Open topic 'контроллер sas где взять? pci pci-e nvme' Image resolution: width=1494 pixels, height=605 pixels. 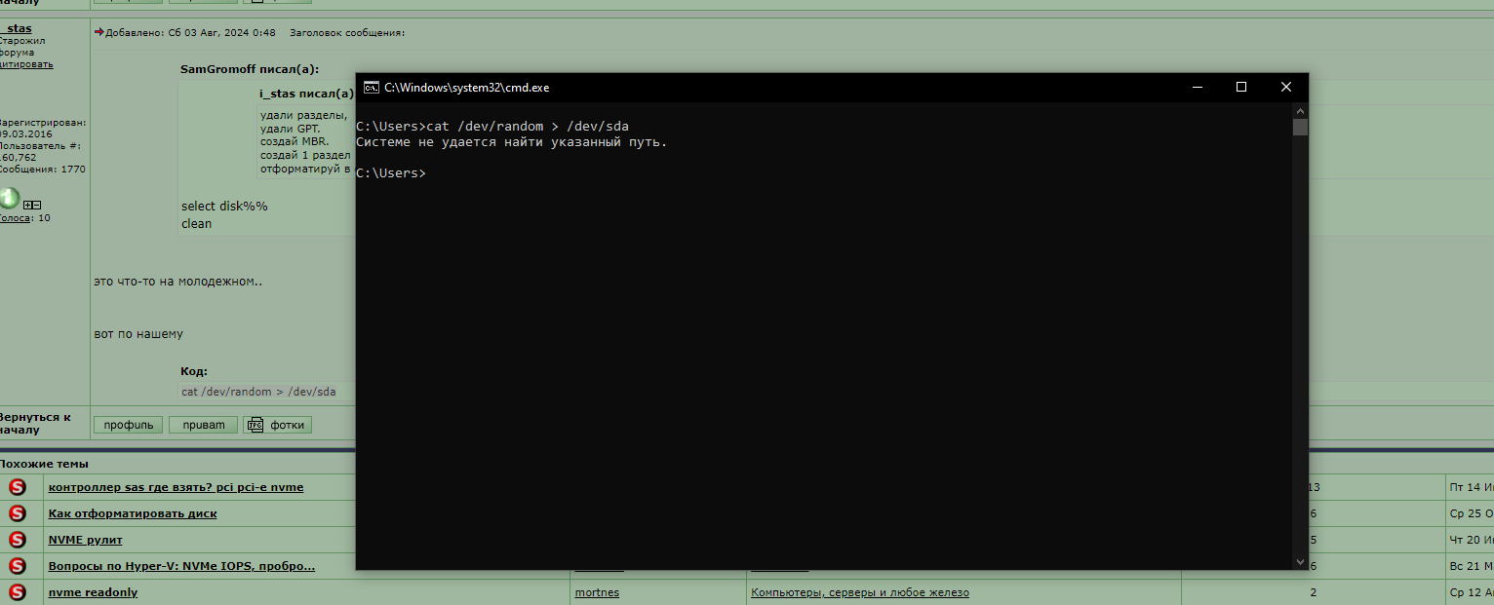click(x=176, y=487)
